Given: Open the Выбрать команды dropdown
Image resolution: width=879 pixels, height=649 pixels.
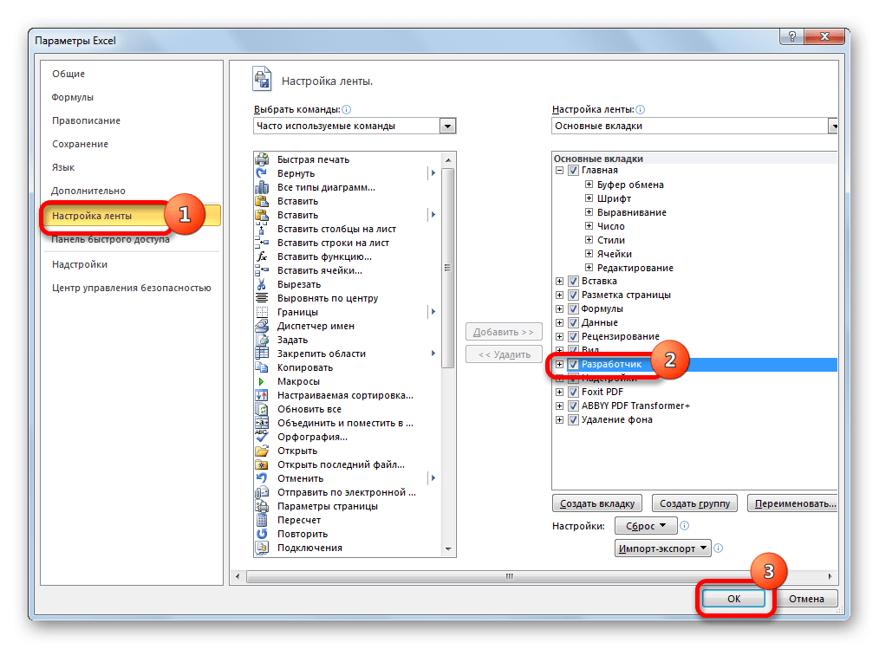Looking at the screenshot, I should tap(447, 127).
